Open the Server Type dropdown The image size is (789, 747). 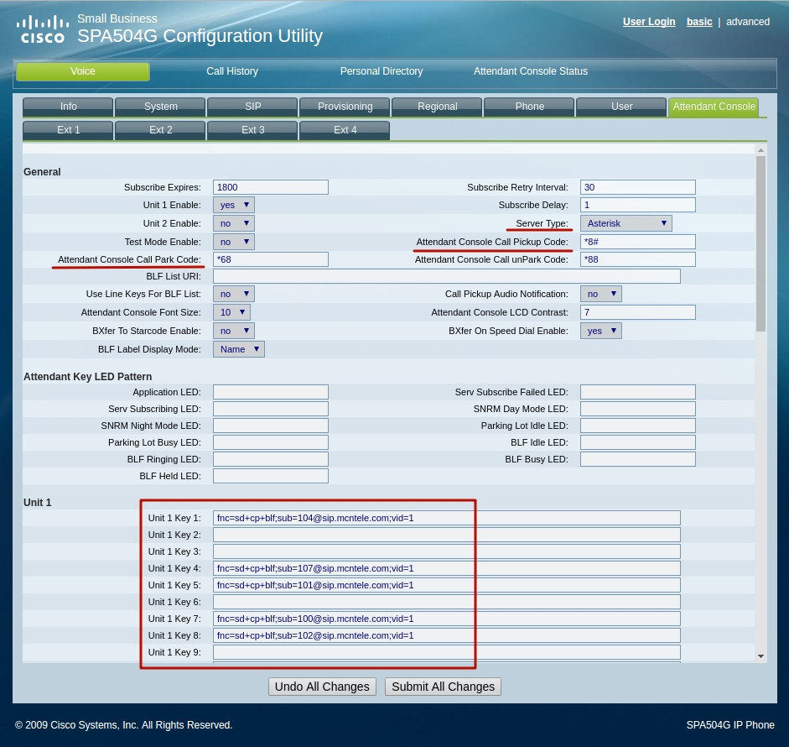pos(626,223)
